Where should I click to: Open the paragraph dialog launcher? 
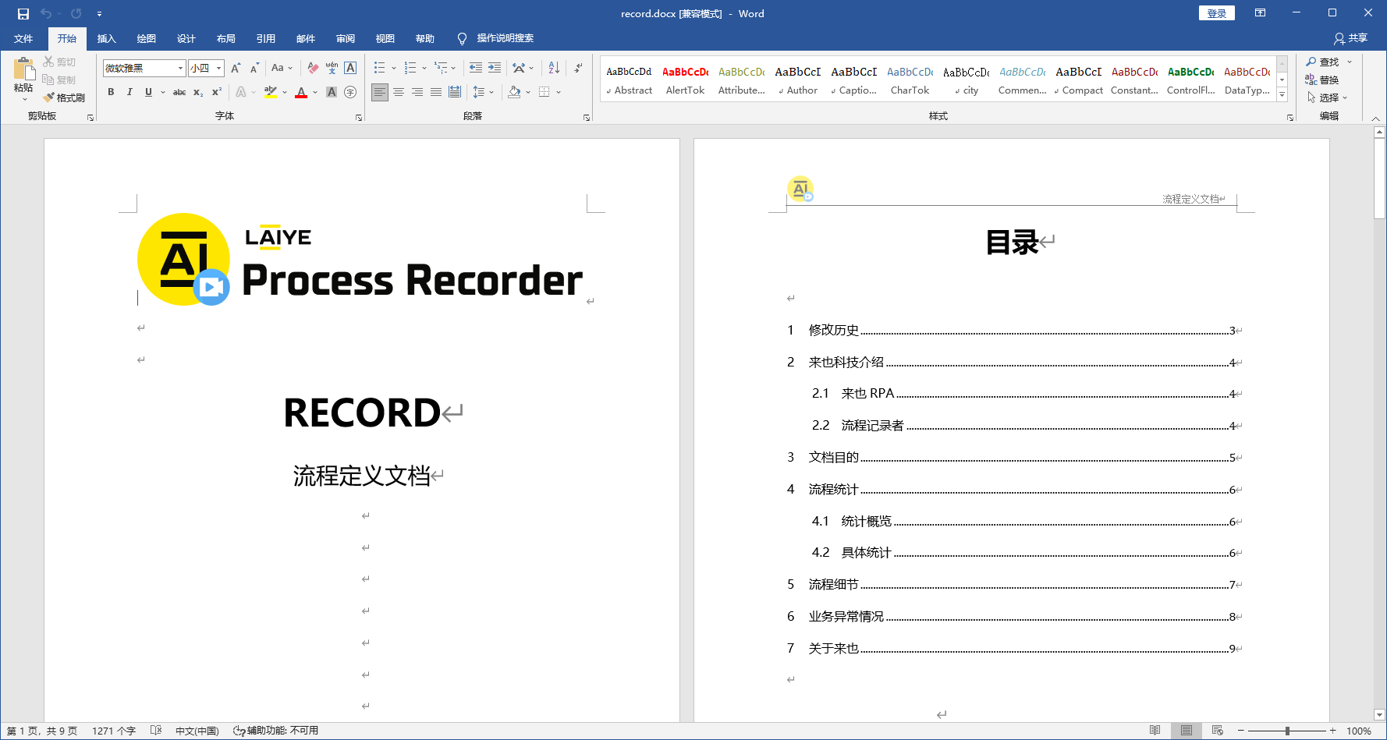[x=587, y=118]
